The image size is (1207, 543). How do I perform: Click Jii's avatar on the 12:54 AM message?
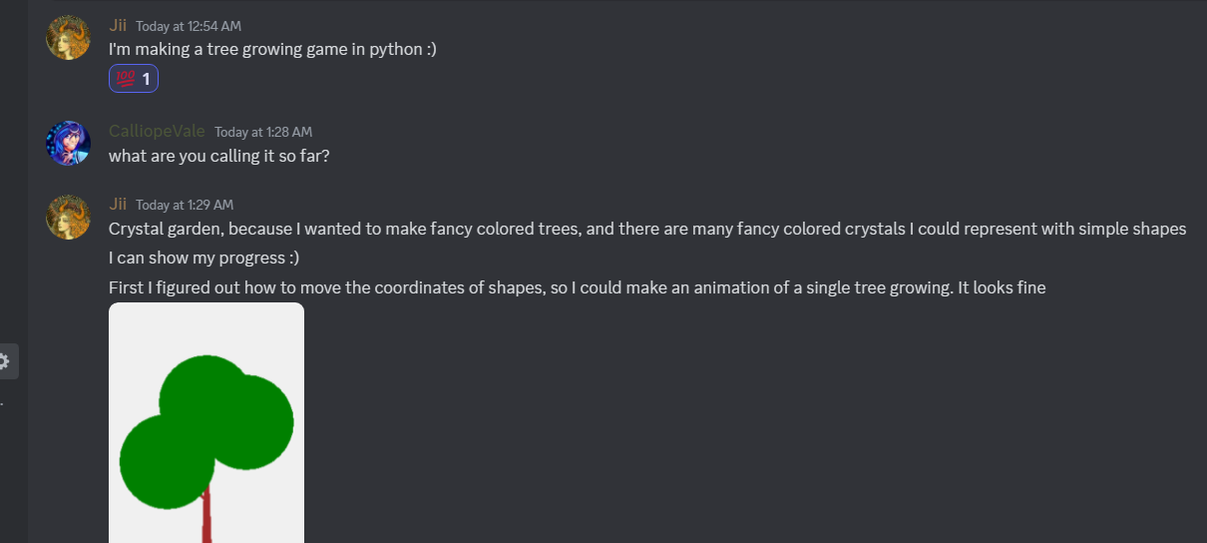click(69, 38)
